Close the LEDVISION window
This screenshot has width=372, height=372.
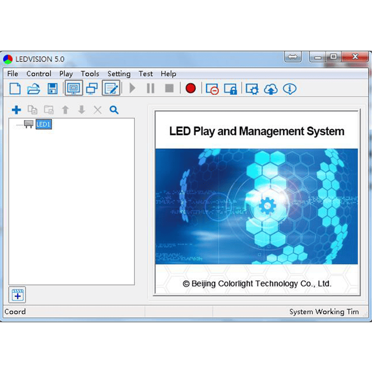click(x=355, y=57)
